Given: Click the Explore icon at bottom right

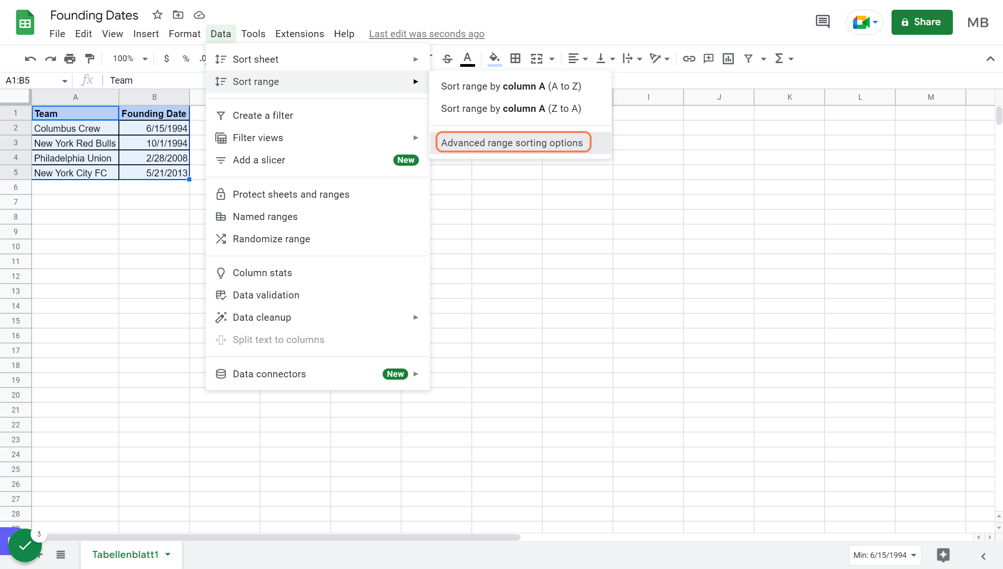Looking at the screenshot, I should click(x=943, y=555).
